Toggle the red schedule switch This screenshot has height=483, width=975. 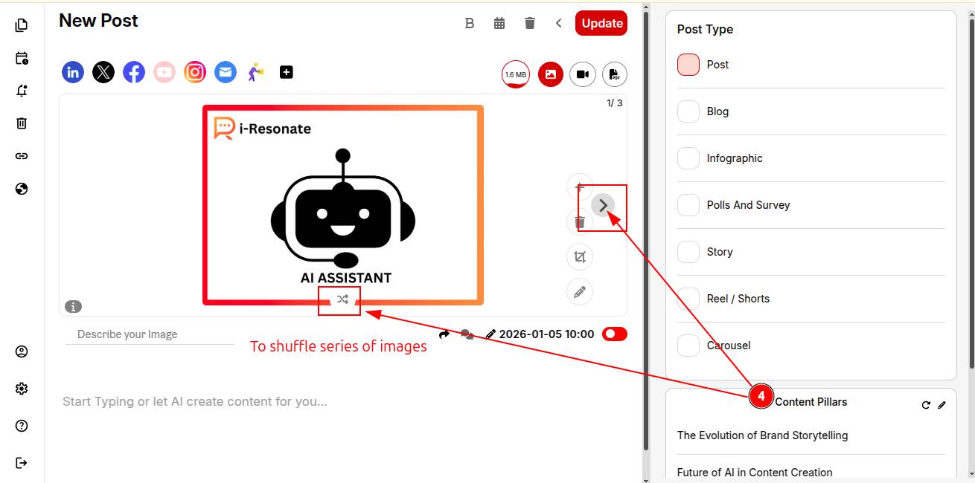(614, 334)
